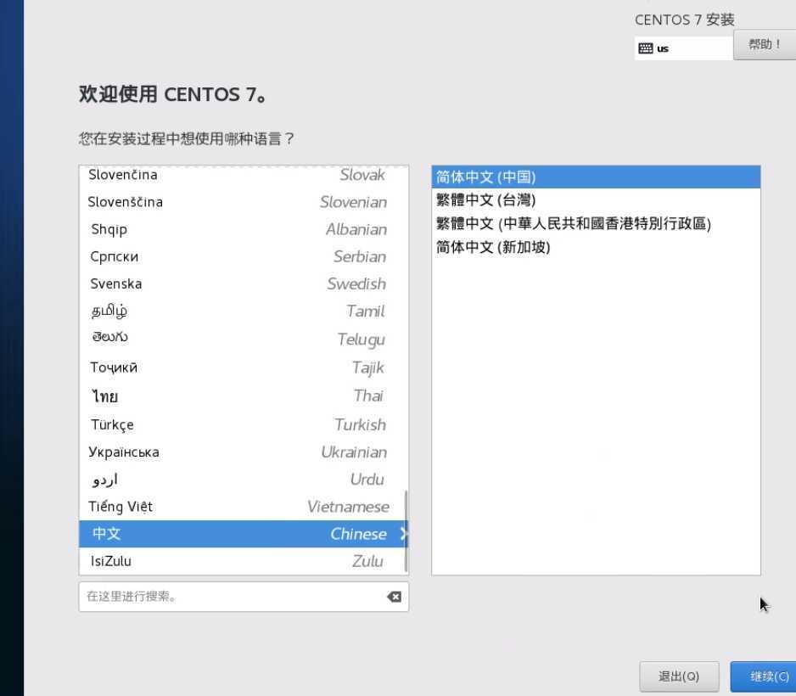Select Тоҷикӣ Tajik language
796x696 pixels.
[244, 368]
